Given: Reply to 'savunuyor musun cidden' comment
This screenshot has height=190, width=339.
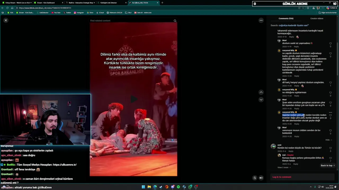Looking at the screenshot, I should coord(297,136).
